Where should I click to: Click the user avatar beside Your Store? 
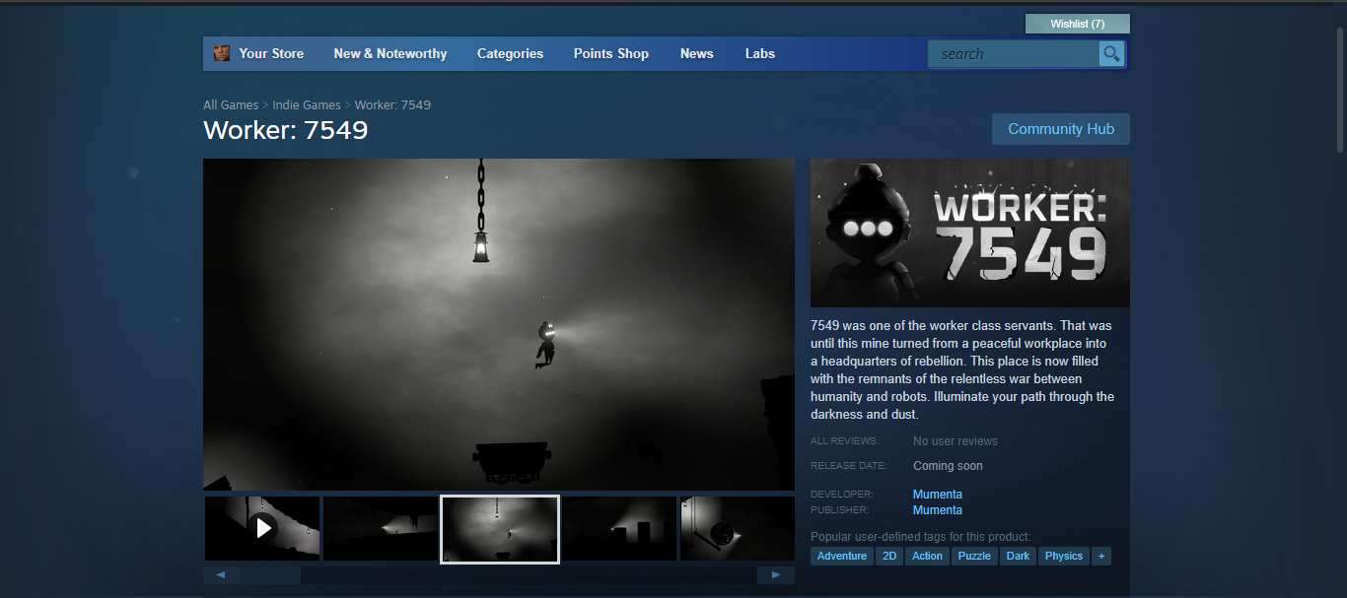tap(222, 53)
